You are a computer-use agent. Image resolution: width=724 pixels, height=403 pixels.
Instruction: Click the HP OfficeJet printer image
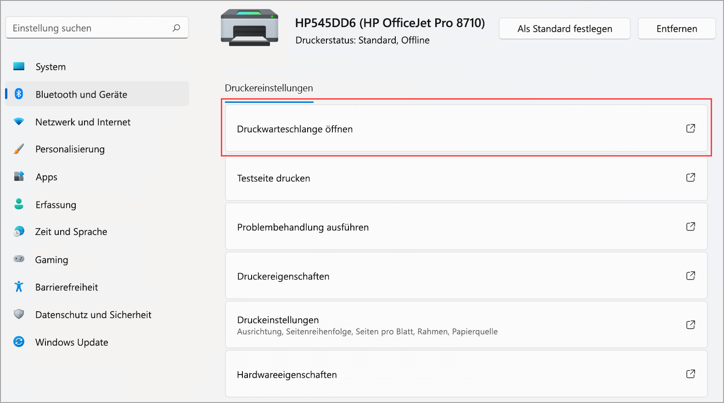click(249, 28)
